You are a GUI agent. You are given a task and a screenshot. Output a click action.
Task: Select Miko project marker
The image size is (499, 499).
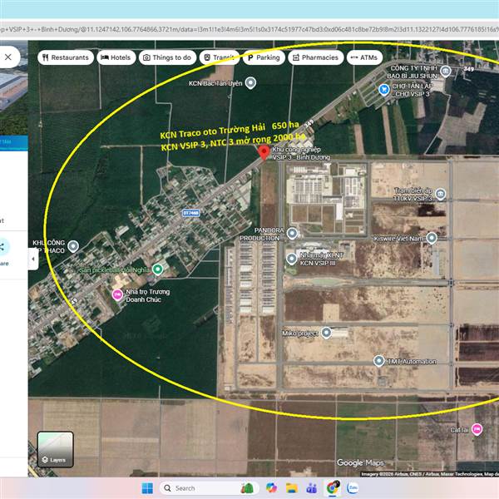tap(326, 333)
